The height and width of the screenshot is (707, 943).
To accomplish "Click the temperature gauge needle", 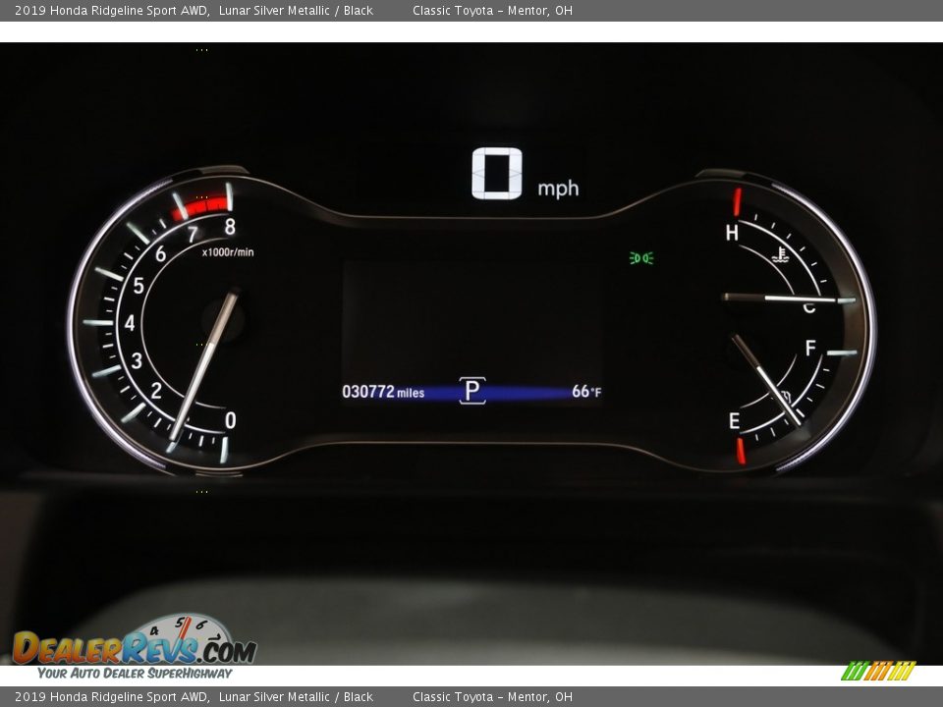I will (781, 299).
